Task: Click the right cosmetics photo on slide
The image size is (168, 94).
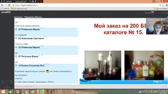Action: click(x=144, y=65)
